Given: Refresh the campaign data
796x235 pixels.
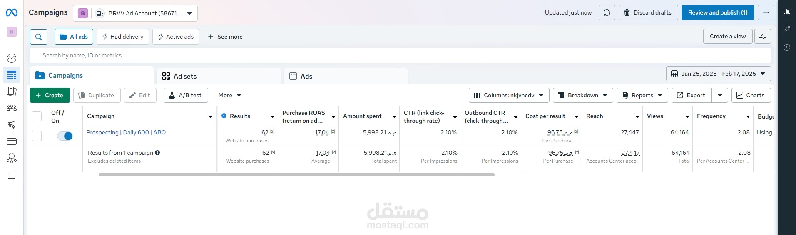Looking at the screenshot, I should pyautogui.click(x=607, y=12).
